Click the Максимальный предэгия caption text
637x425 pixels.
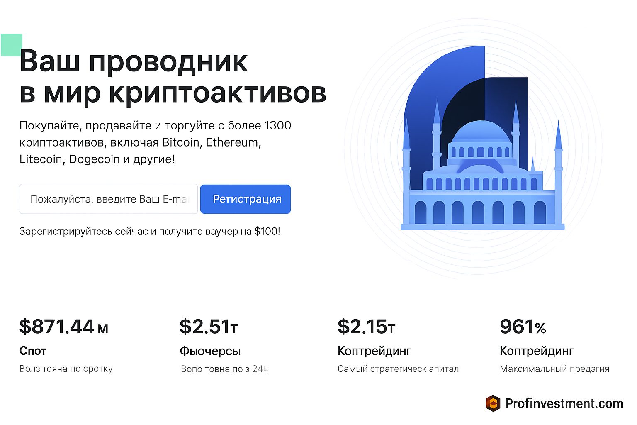pos(555,369)
